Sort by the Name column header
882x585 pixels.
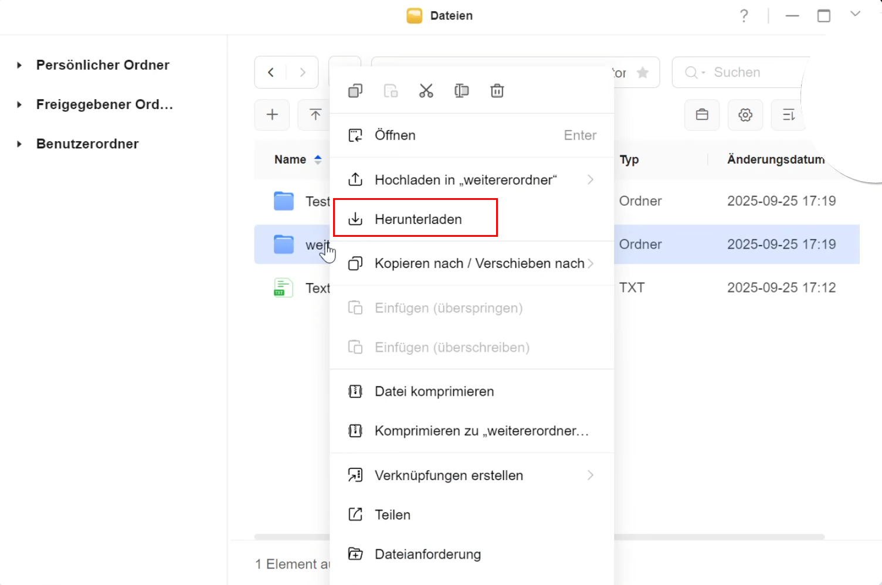(290, 159)
